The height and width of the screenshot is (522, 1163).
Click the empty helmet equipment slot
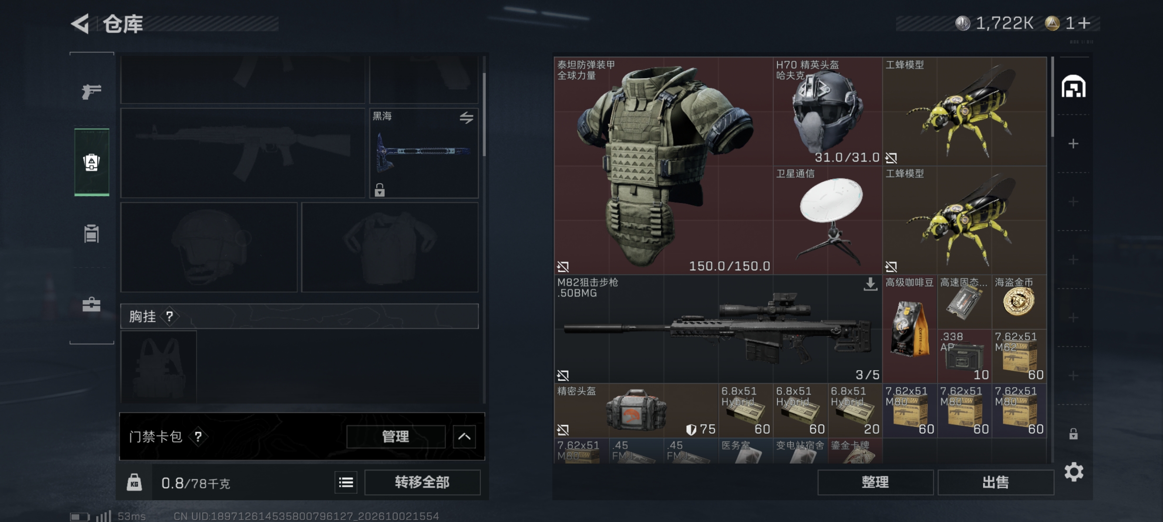coord(209,247)
